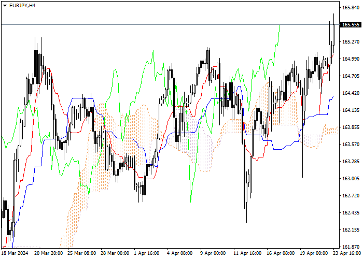The width and height of the screenshot is (363, 259).
Task: Select time axis label 11 Apr 16:00
Action: [247, 253]
